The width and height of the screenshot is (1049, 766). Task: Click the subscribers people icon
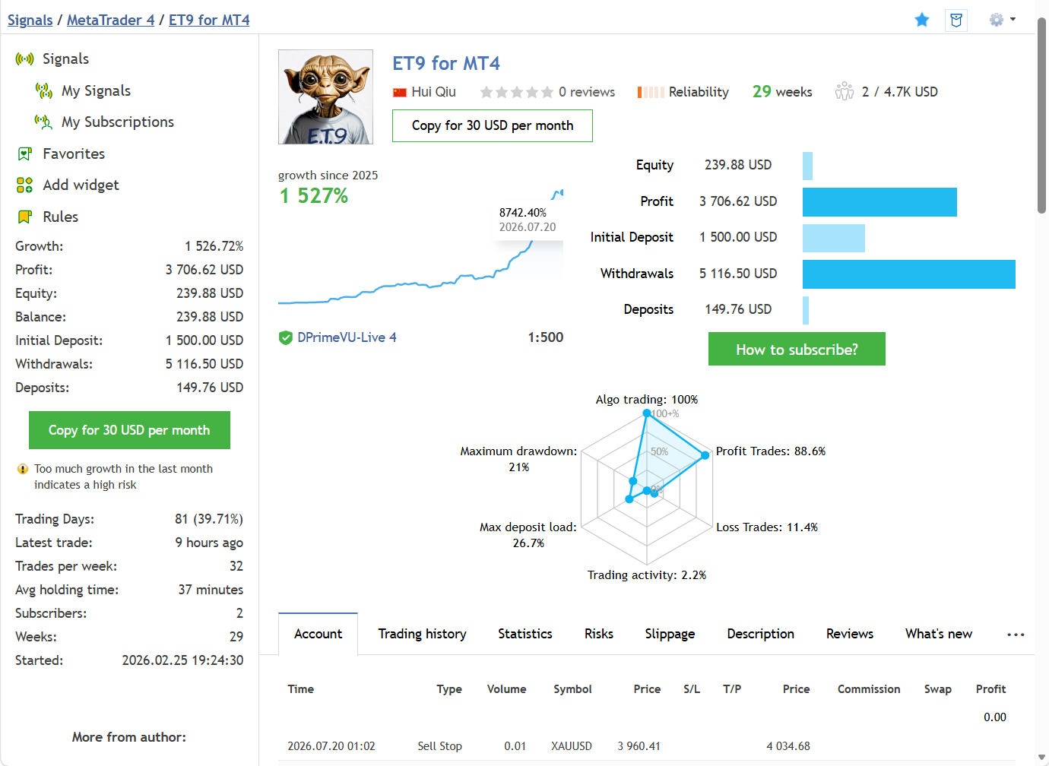(845, 91)
